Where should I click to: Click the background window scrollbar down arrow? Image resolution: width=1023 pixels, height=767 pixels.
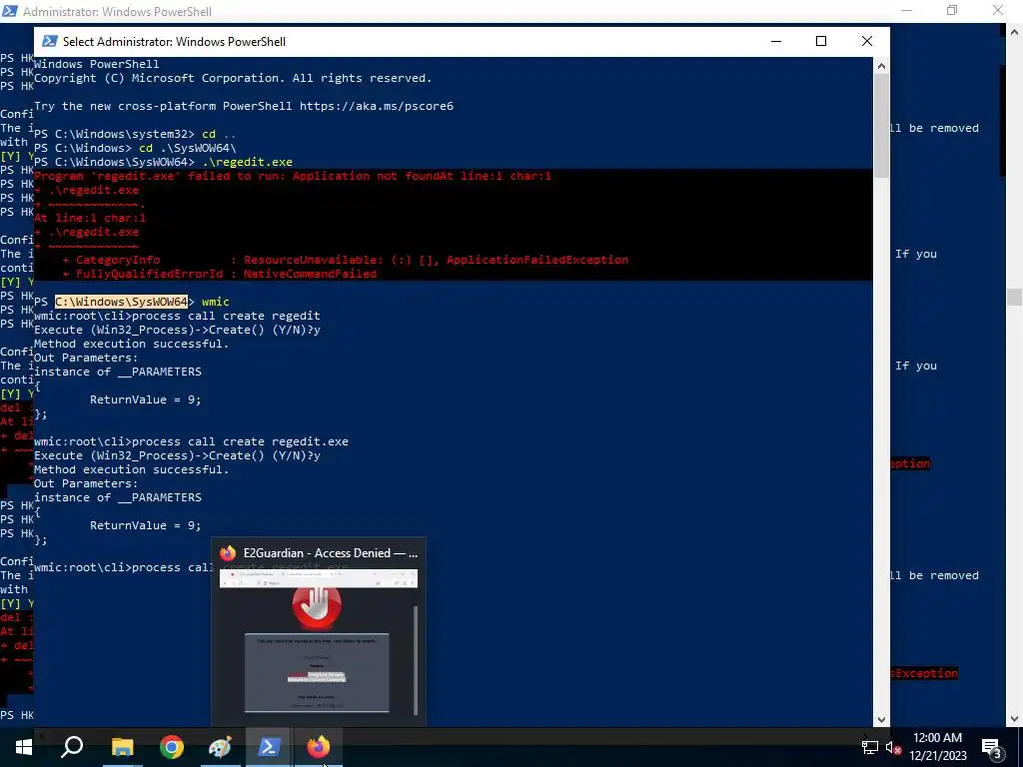click(x=1015, y=719)
